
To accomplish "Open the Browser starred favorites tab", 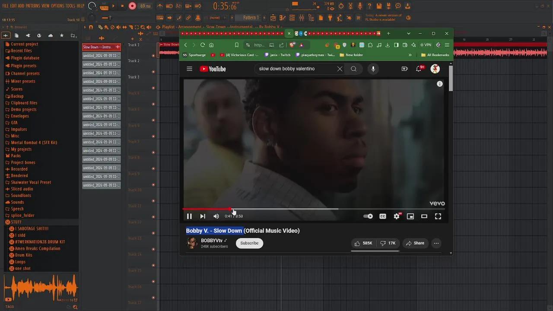I will [62, 35].
